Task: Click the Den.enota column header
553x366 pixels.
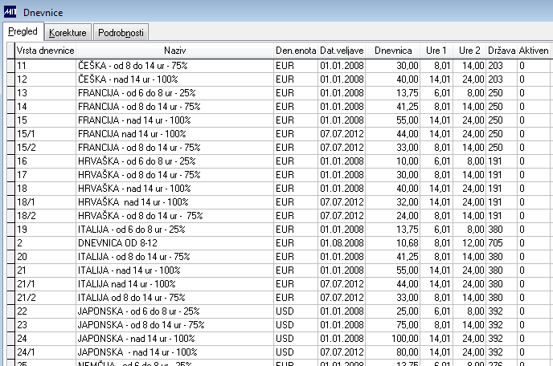Action: (x=296, y=51)
